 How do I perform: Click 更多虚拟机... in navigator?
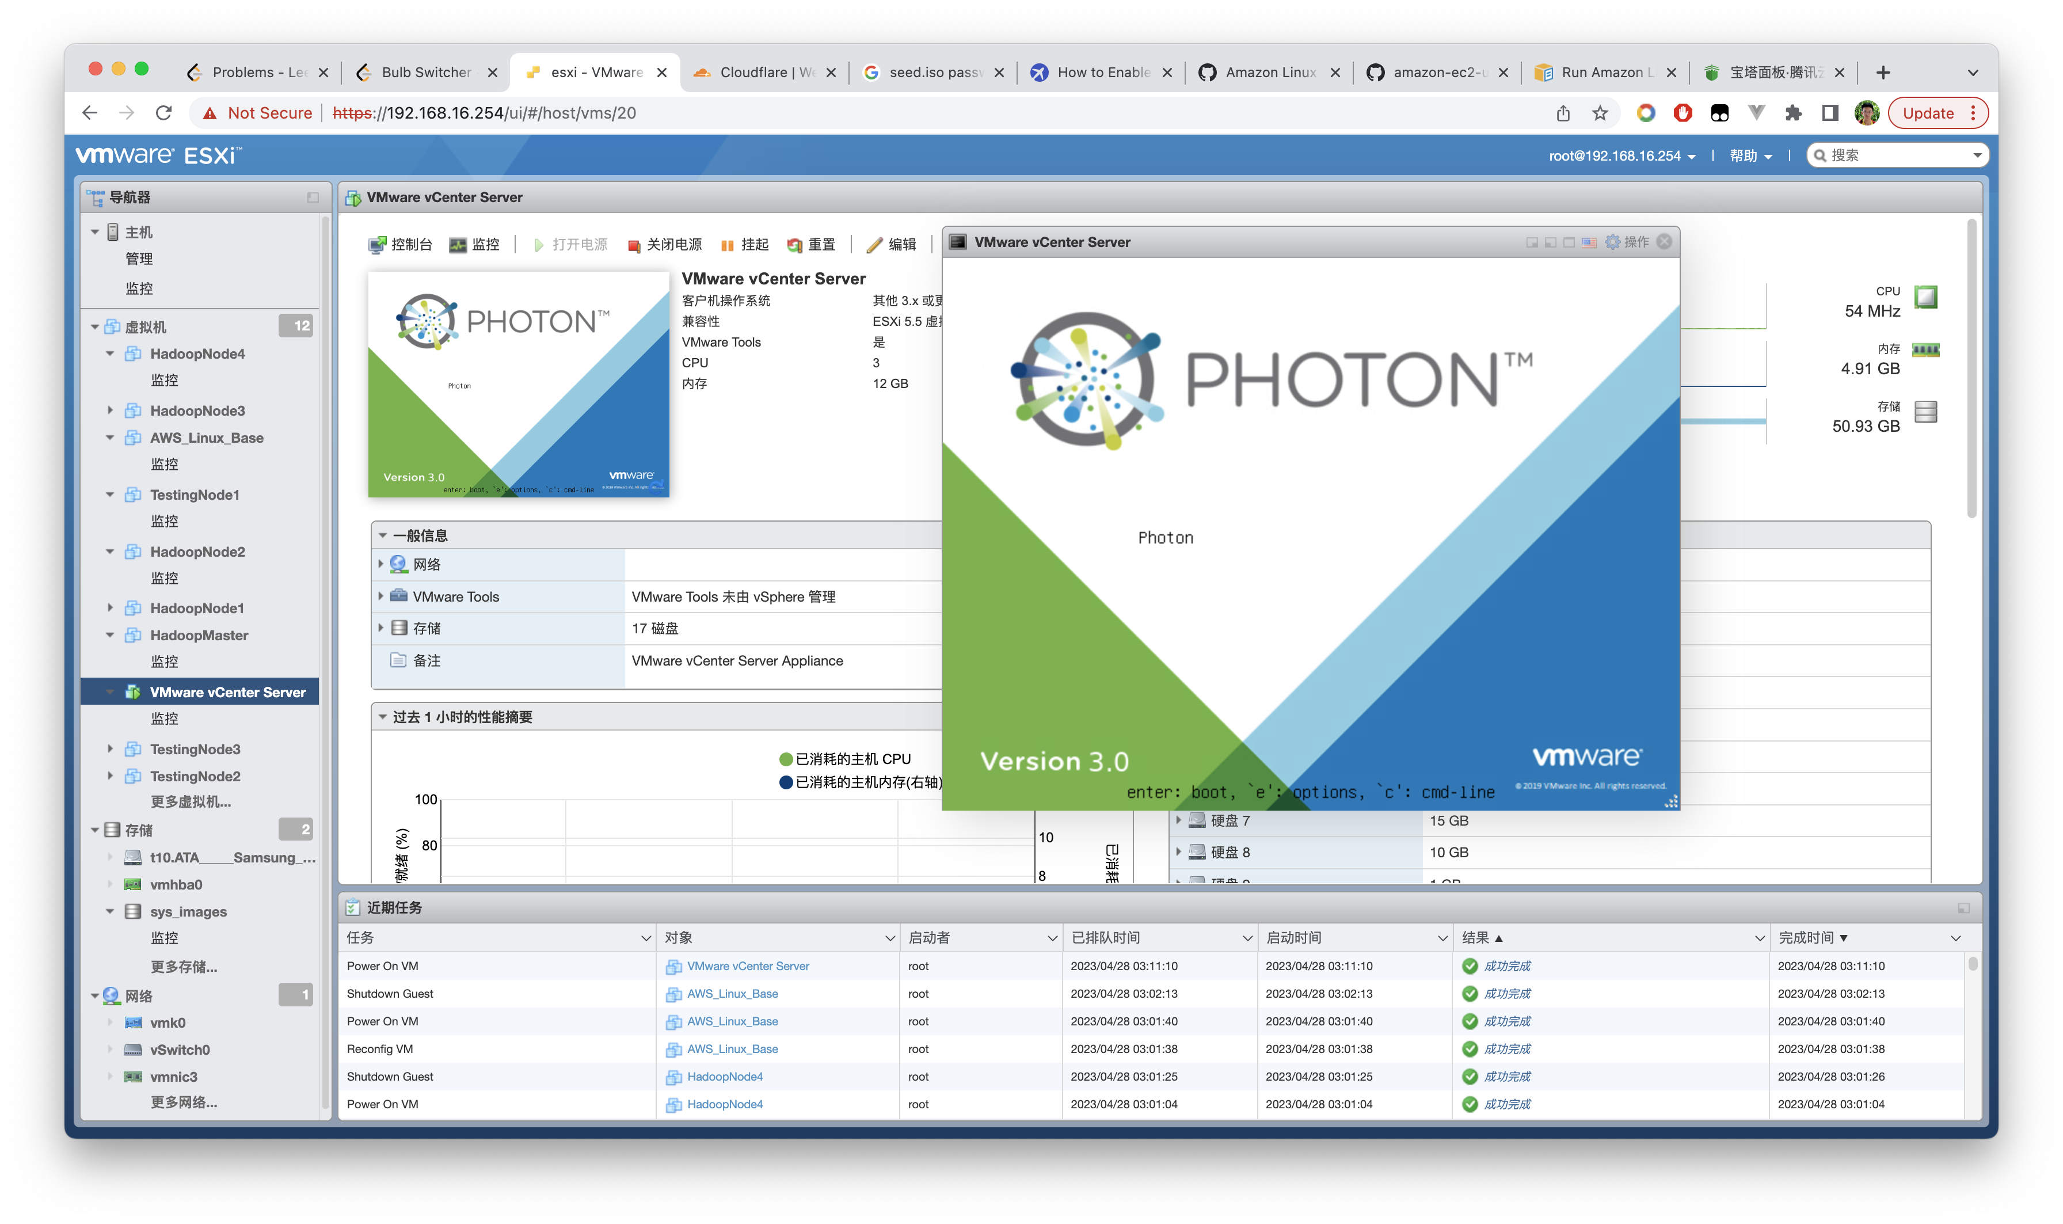(x=191, y=801)
